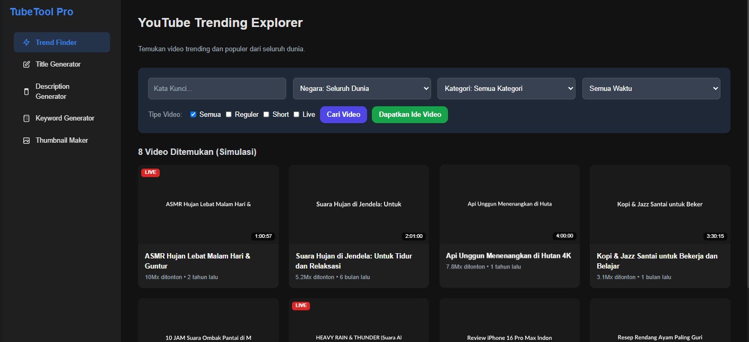
Task: Switch to Keyword Generator tool
Action: 62,118
